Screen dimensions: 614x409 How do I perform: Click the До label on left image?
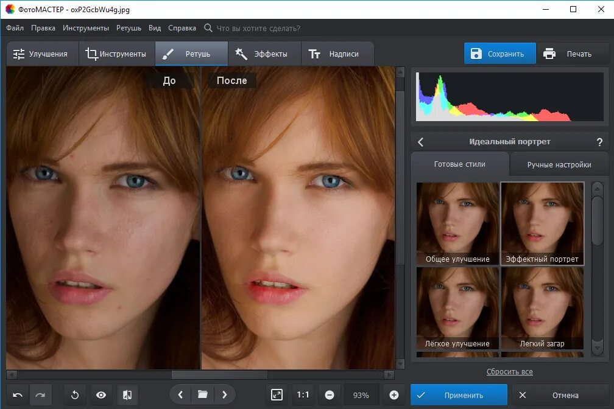coord(169,80)
